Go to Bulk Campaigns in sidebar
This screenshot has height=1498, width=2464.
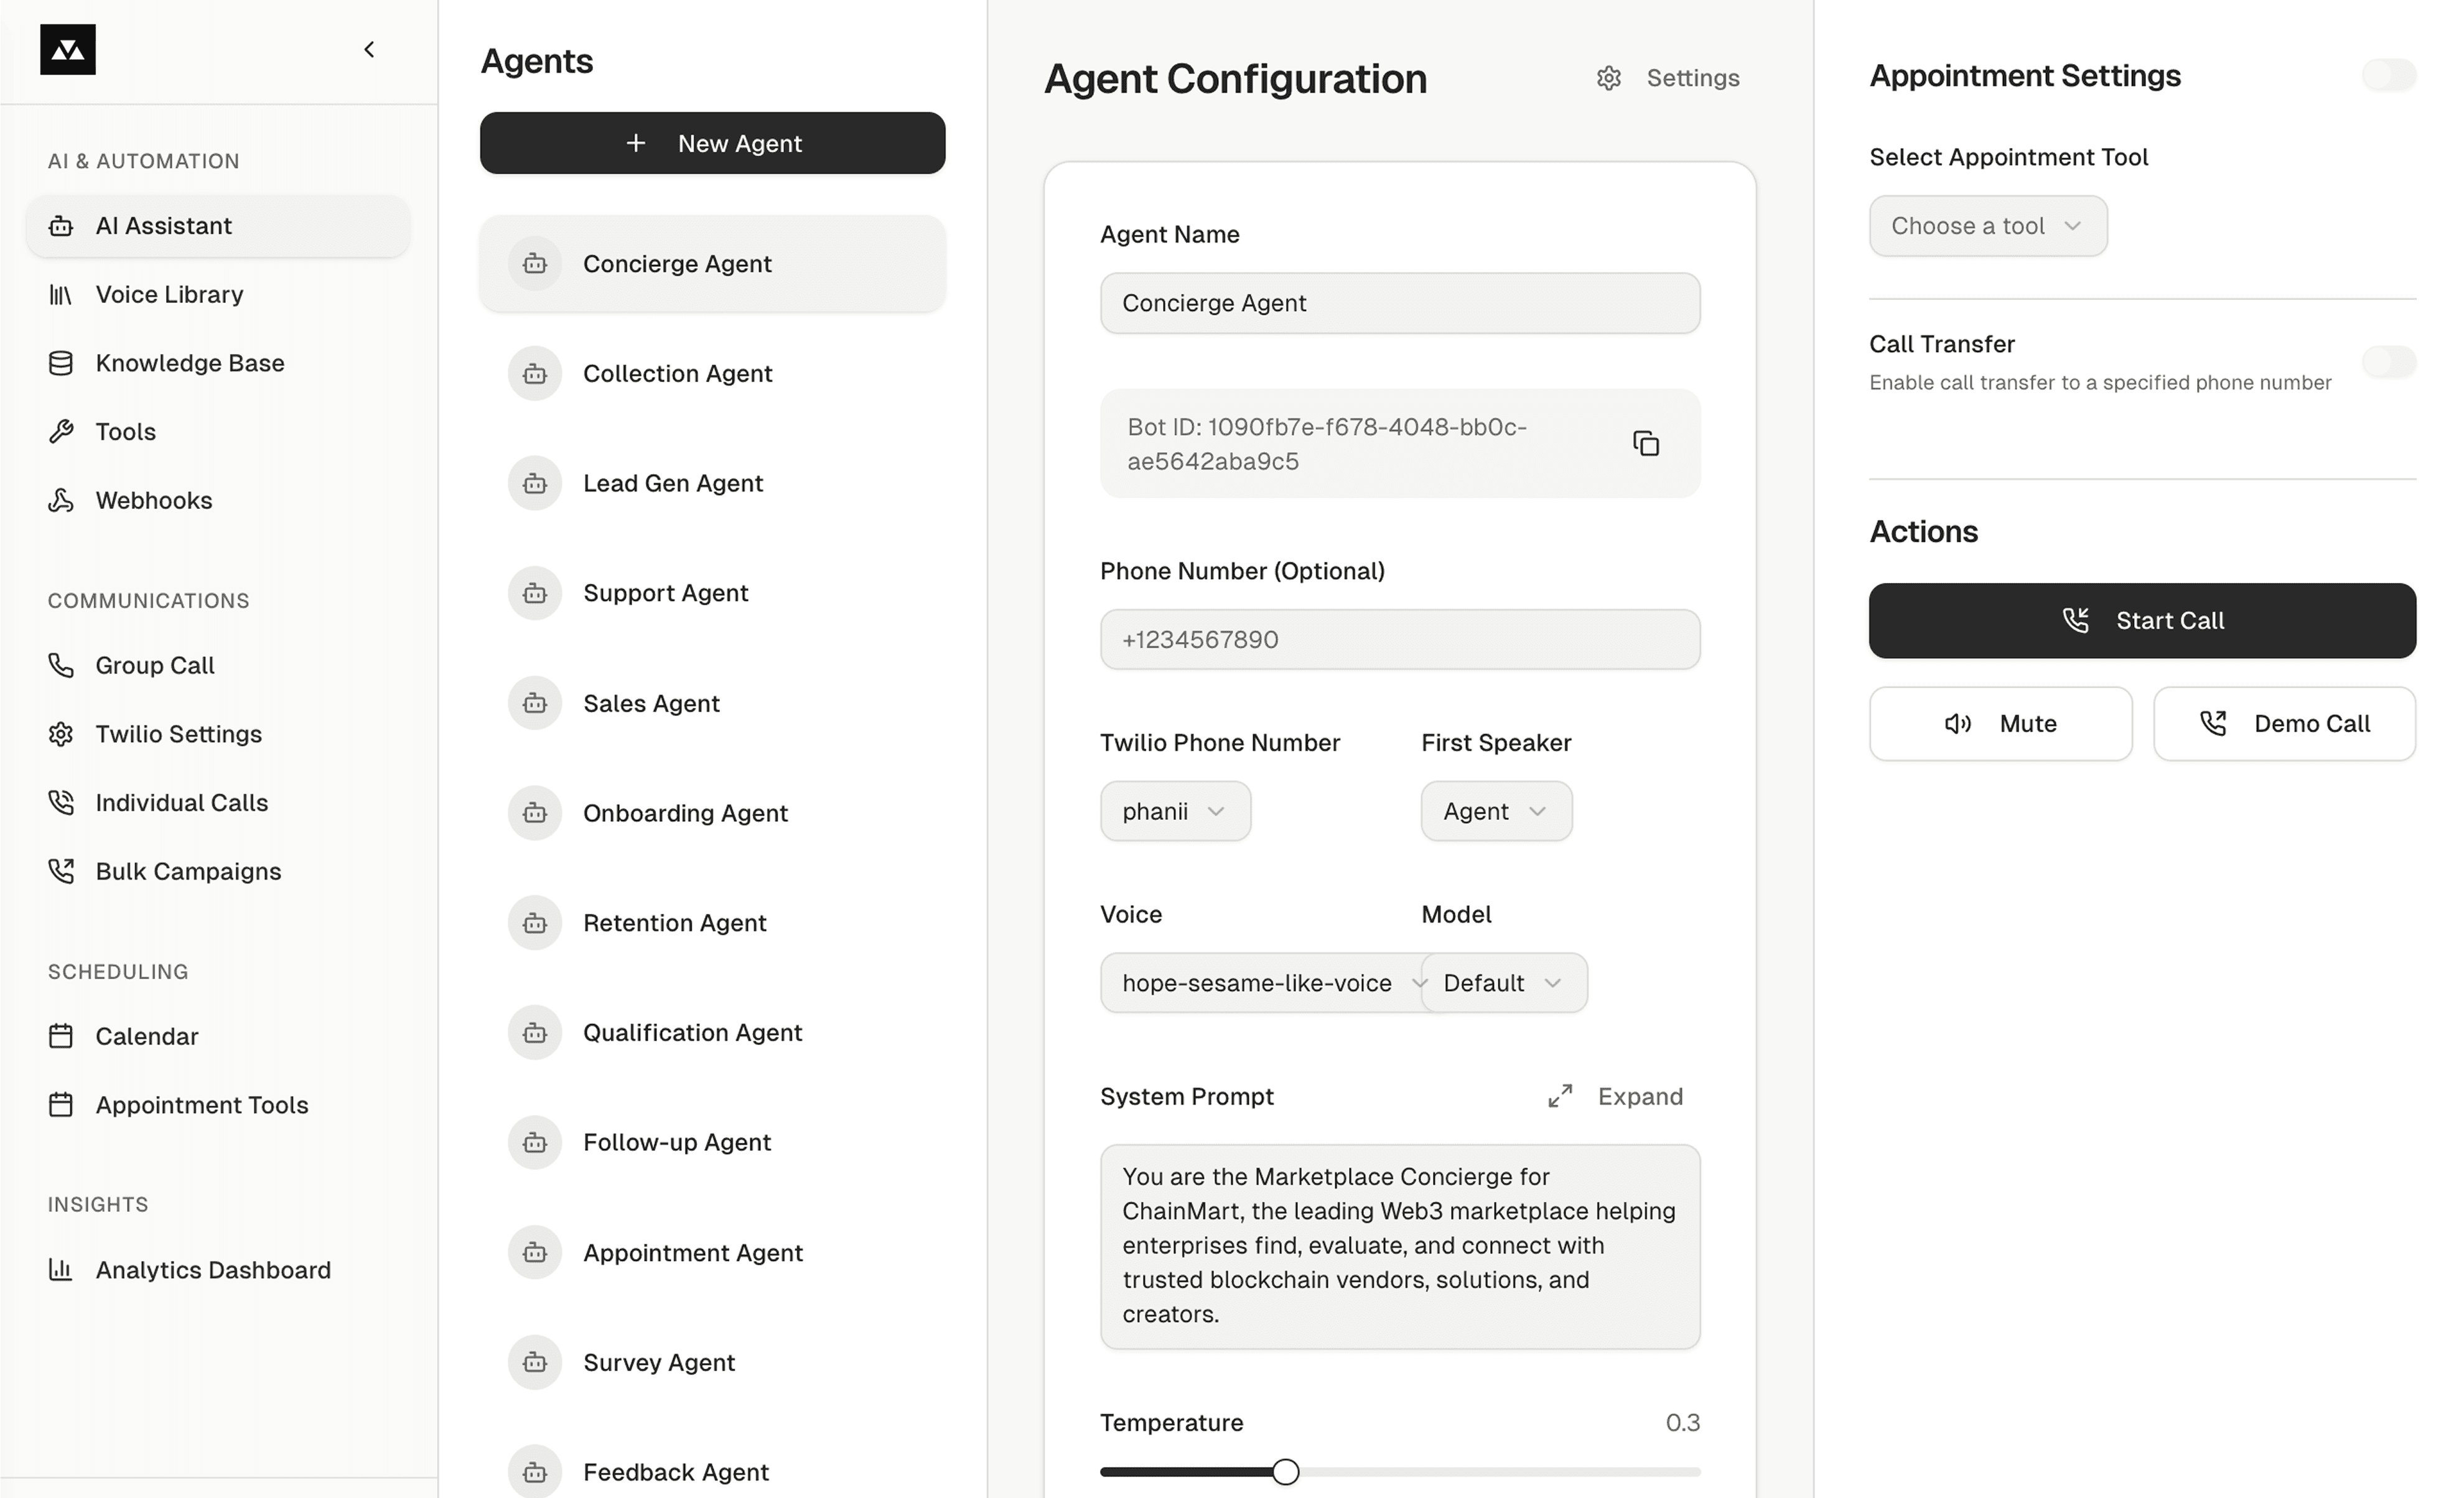(188, 871)
